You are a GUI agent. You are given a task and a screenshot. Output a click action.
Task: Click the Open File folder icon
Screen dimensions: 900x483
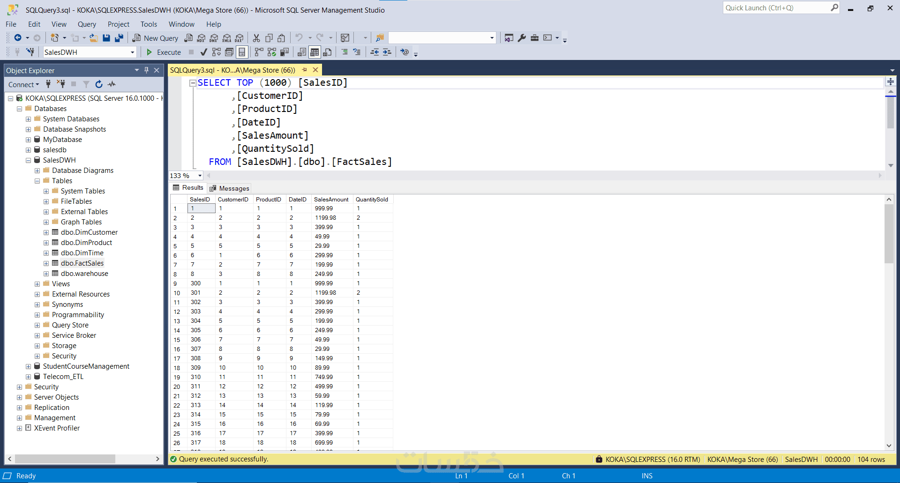[x=94, y=38]
